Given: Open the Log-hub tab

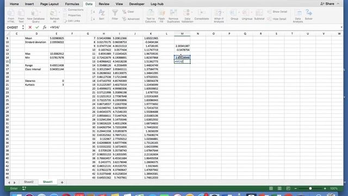Looking at the screenshot, I should [x=157, y=4].
